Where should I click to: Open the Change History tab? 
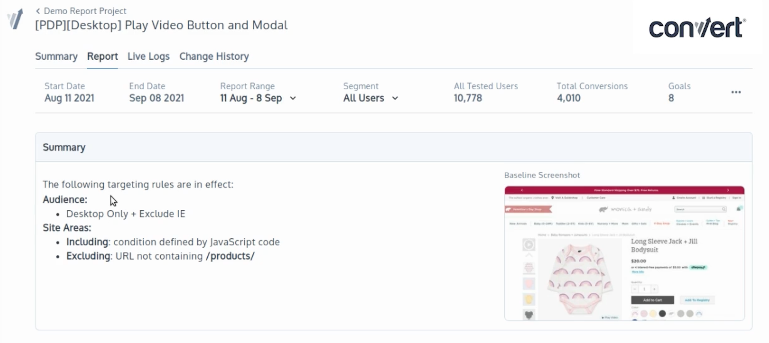[x=214, y=56]
